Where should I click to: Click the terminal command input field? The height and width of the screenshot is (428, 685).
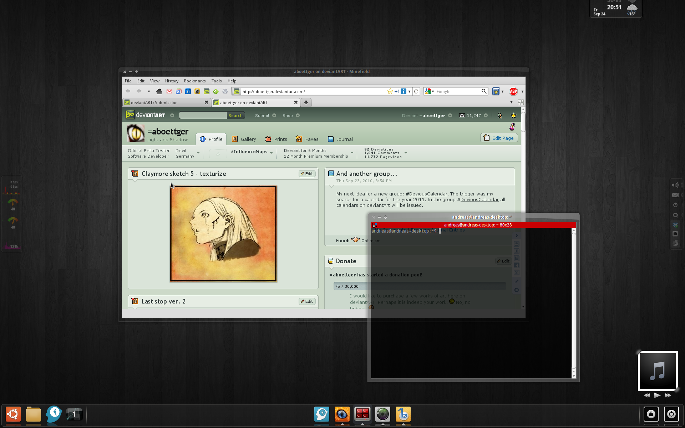(440, 231)
